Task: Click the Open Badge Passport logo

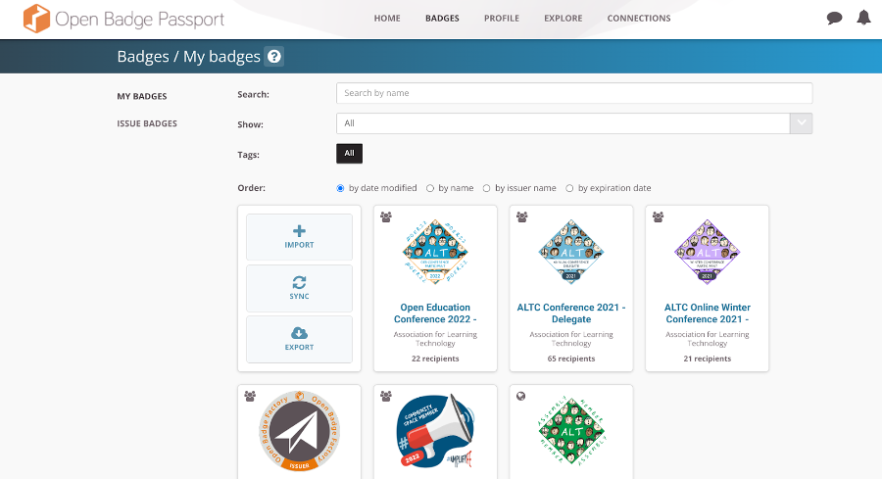Action: click(123, 18)
